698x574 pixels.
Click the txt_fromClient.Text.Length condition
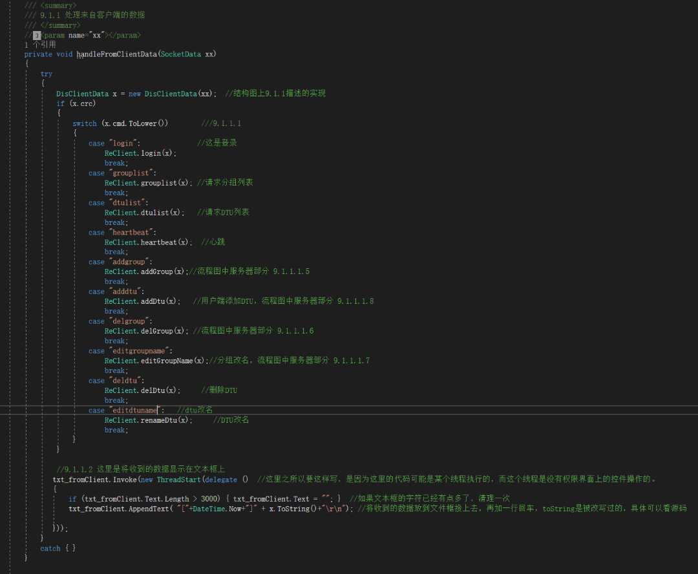click(x=144, y=499)
